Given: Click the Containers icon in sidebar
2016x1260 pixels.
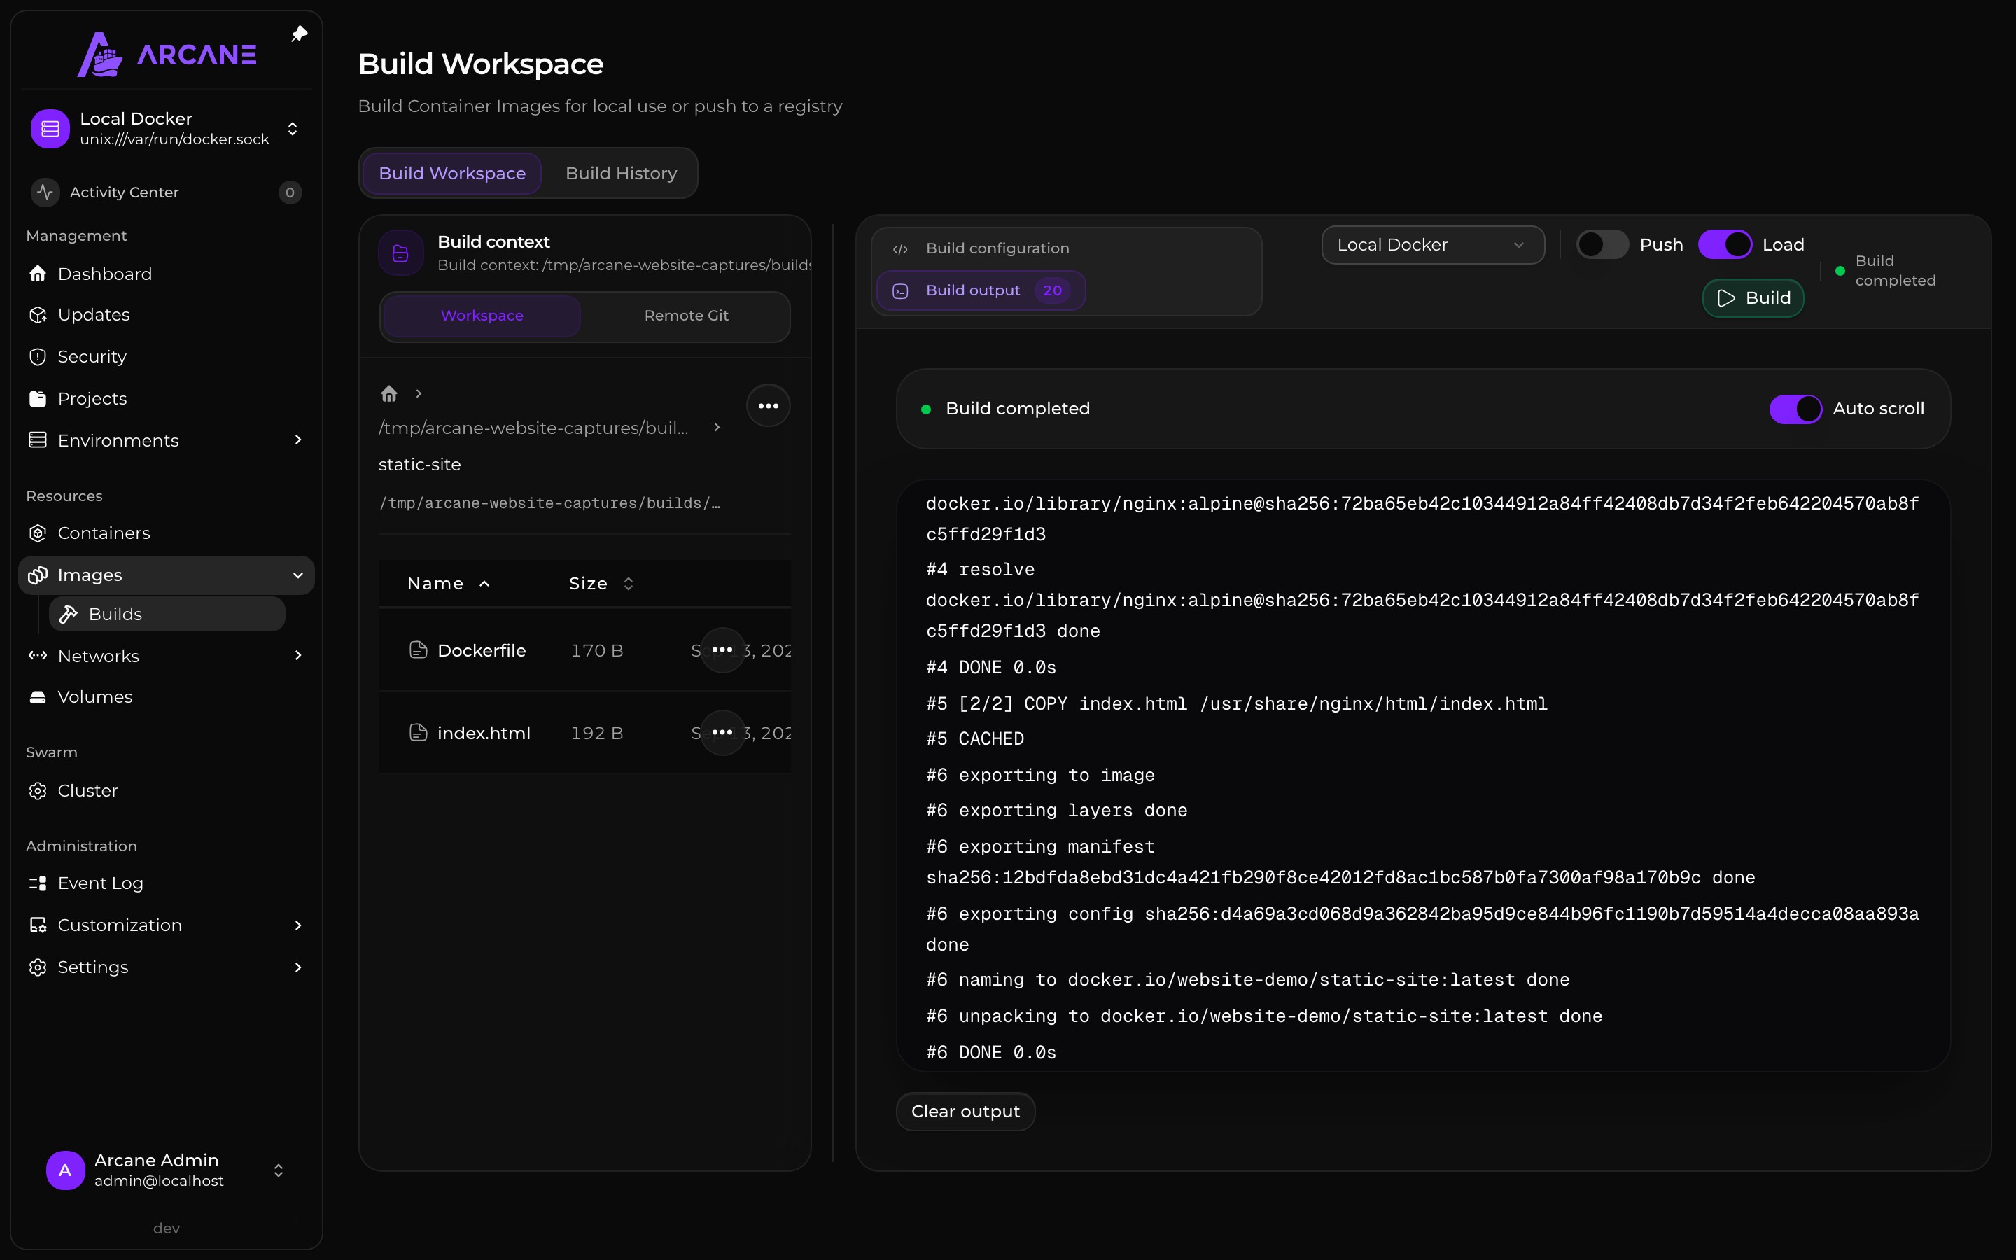Looking at the screenshot, I should (x=38, y=533).
